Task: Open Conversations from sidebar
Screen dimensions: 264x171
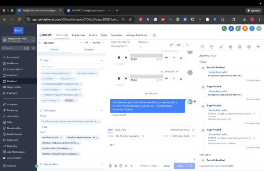Action: [x=14, y=69]
